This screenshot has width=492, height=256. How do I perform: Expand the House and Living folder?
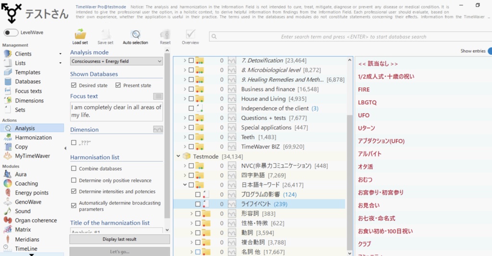pos(185,99)
